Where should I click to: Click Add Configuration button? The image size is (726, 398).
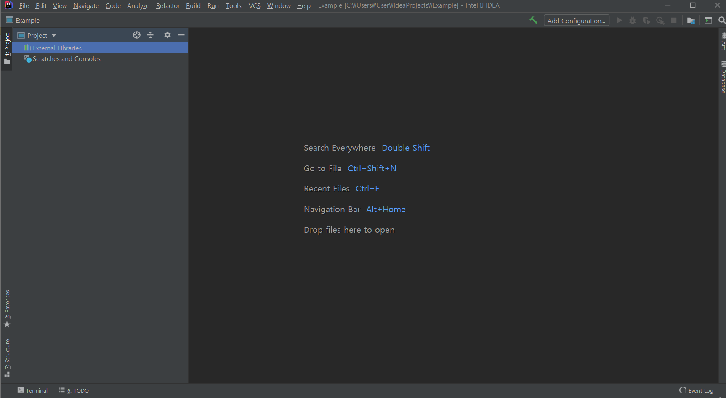point(576,20)
